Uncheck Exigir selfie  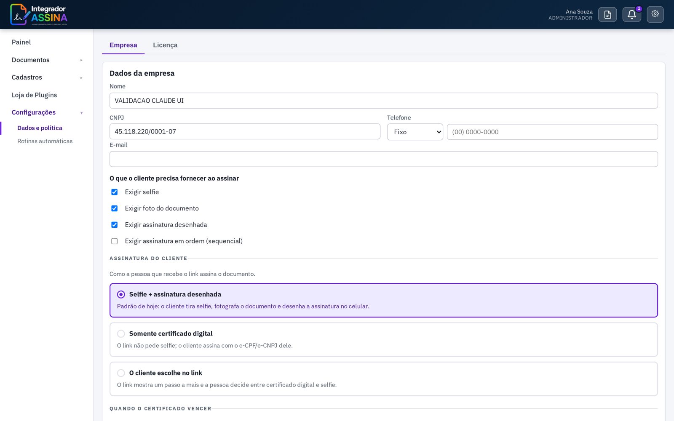[114, 192]
